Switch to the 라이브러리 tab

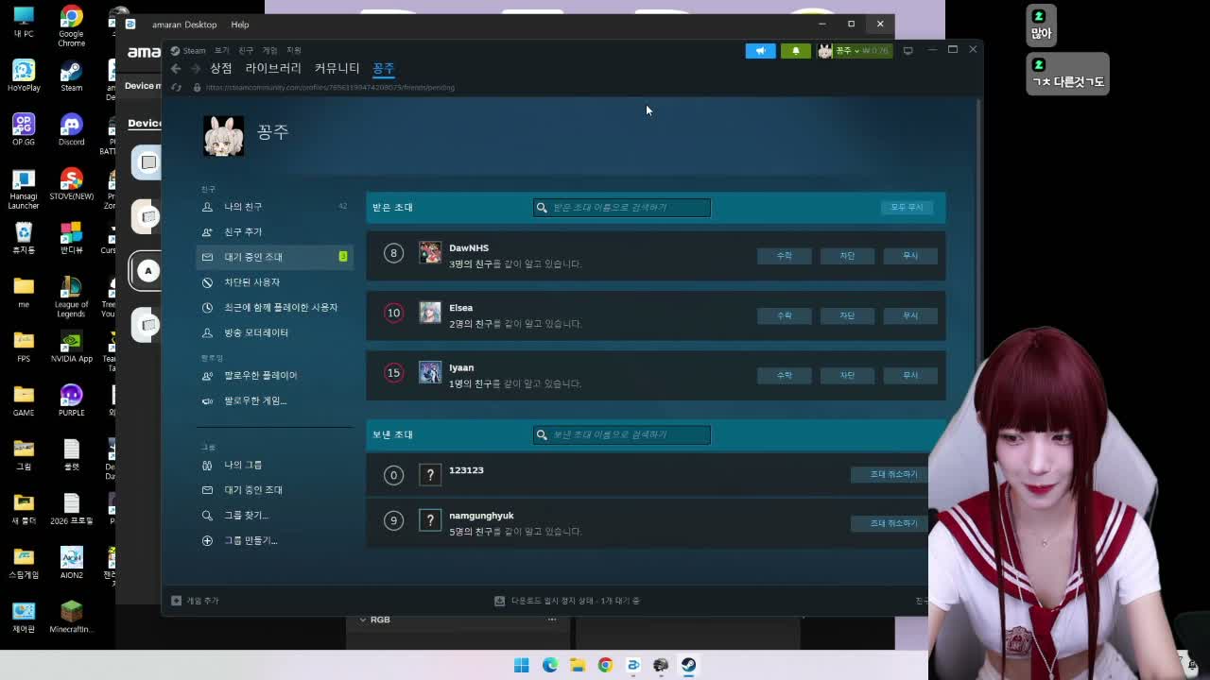point(273,68)
